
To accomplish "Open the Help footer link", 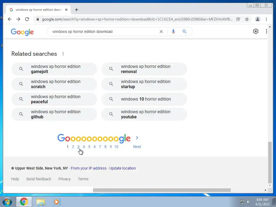I will 15,179.
